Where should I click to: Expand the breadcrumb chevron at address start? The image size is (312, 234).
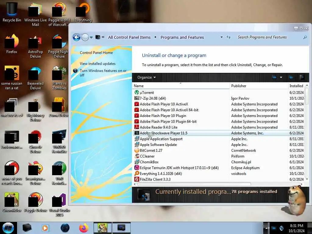click(x=103, y=37)
